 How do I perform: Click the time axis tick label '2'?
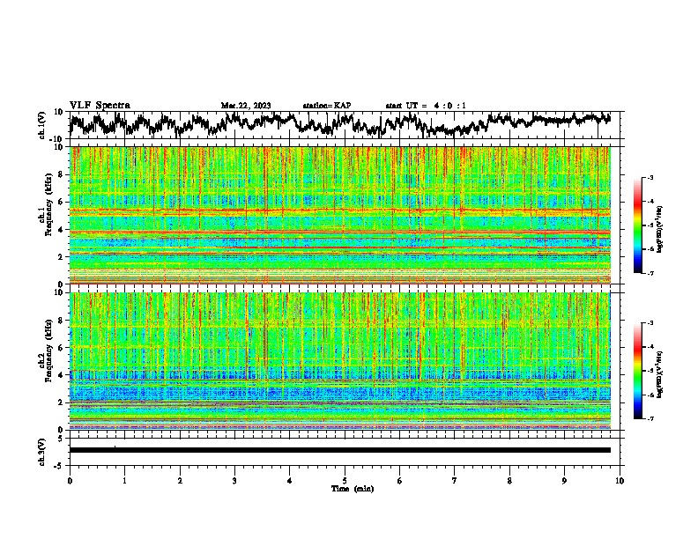pyautogui.click(x=180, y=481)
